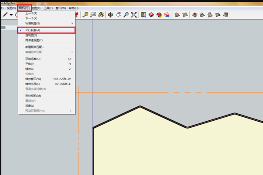Activate the Zoom magnifier tool
The width and height of the screenshot is (263, 175).
126,15
